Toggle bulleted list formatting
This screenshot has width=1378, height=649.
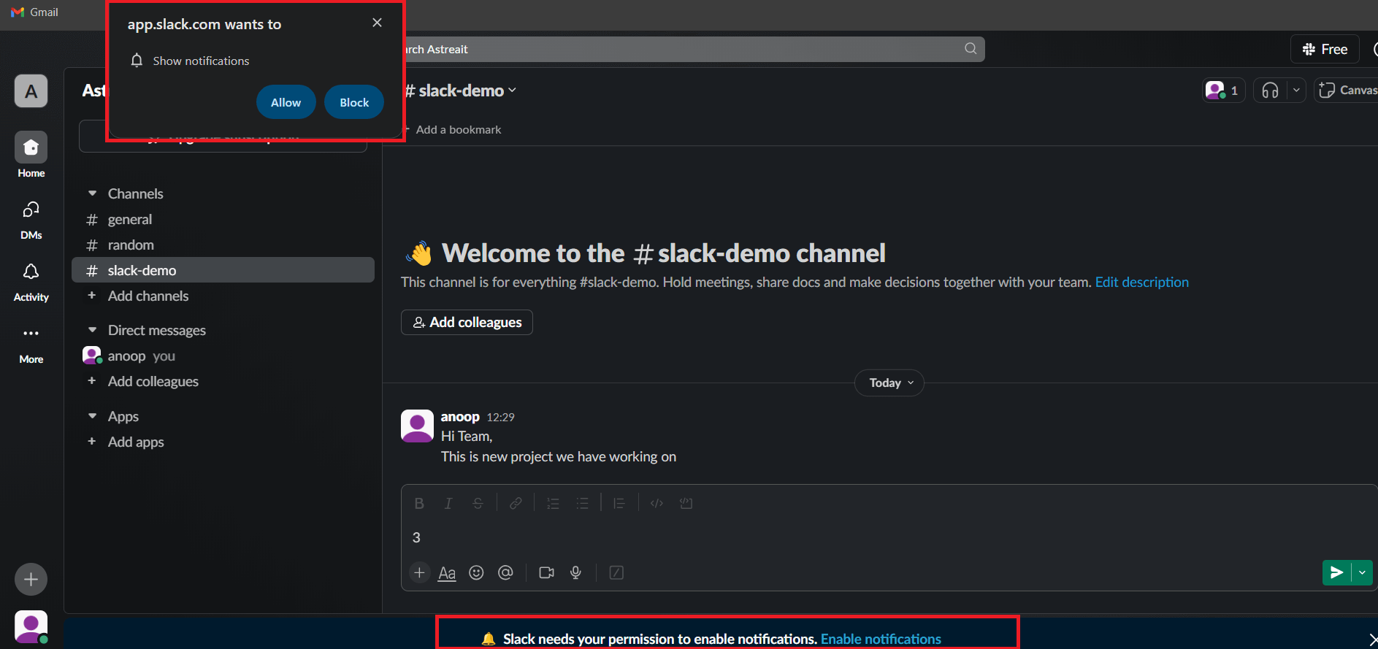pos(582,503)
